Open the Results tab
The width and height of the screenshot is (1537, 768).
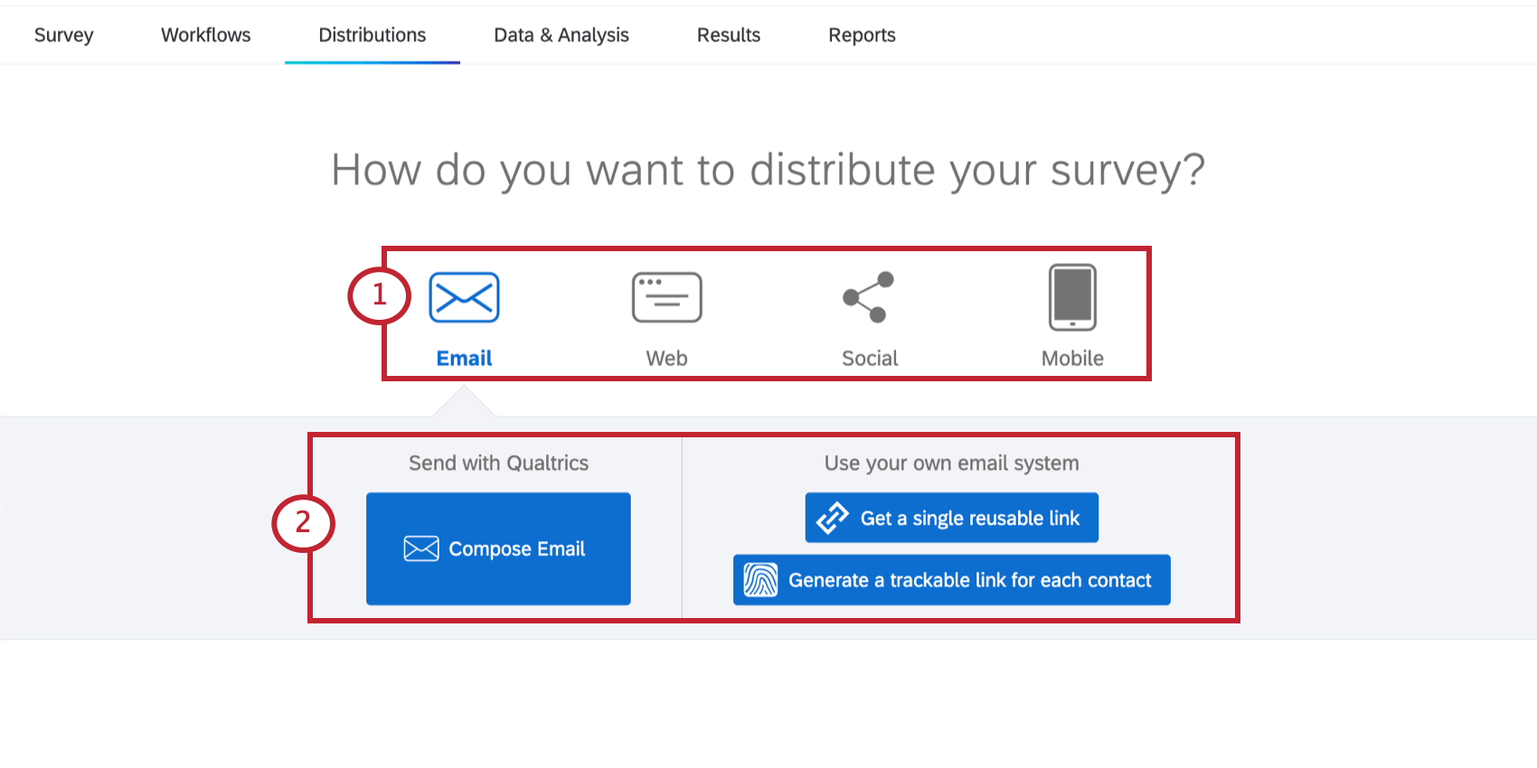(729, 35)
